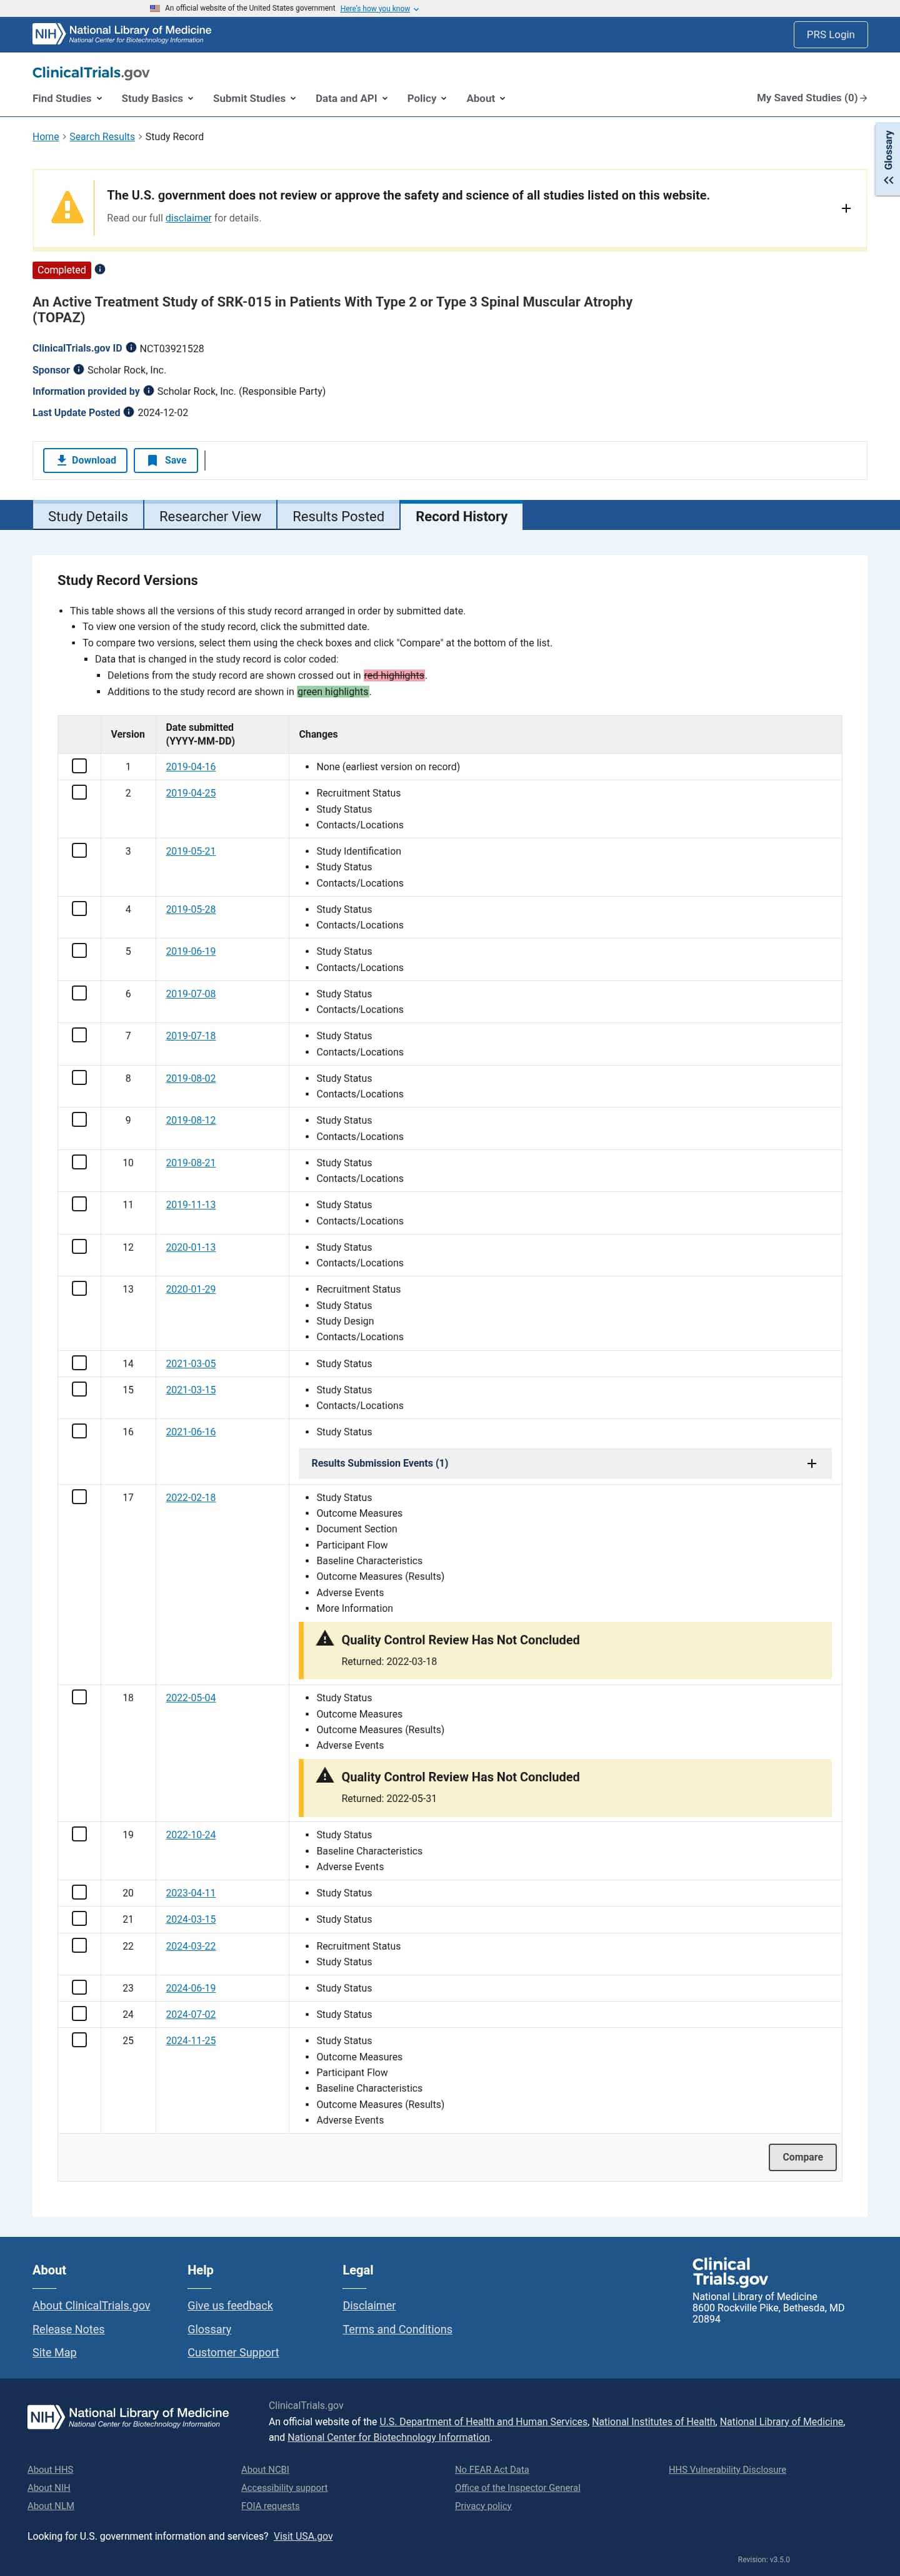Click the Download button
Screen dimensions: 900x2576
tap(85, 460)
